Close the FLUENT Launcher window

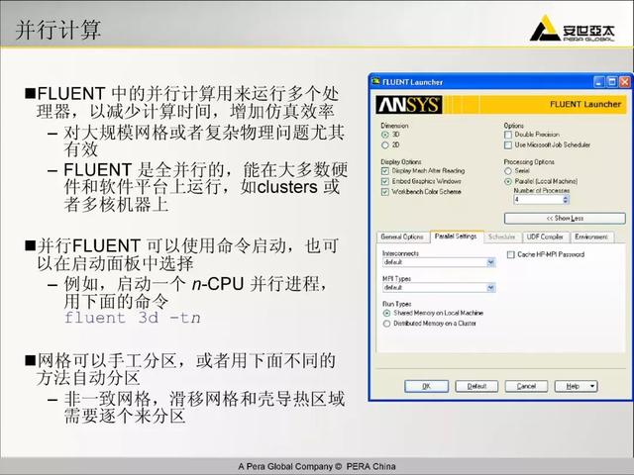coord(625,82)
